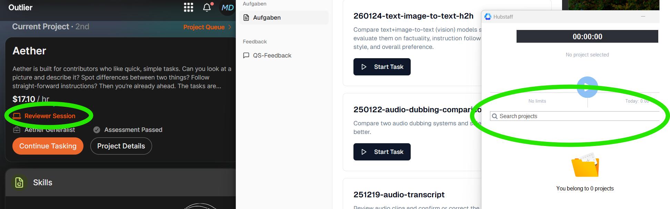Viewport: 670px width, 209px height.
Task: Open Project Details button
Action: pos(121,146)
